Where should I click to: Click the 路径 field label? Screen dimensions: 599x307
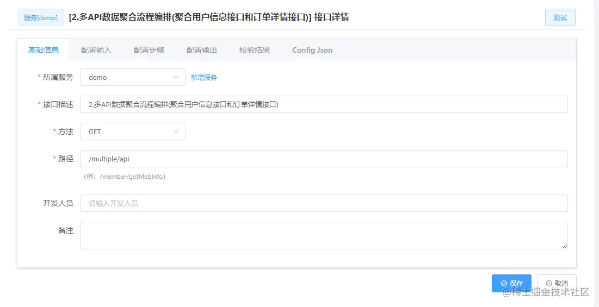(x=65, y=159)
